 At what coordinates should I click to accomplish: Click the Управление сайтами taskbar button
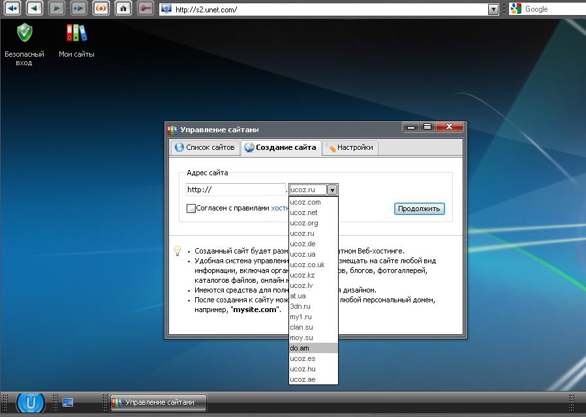coord(158,402)
